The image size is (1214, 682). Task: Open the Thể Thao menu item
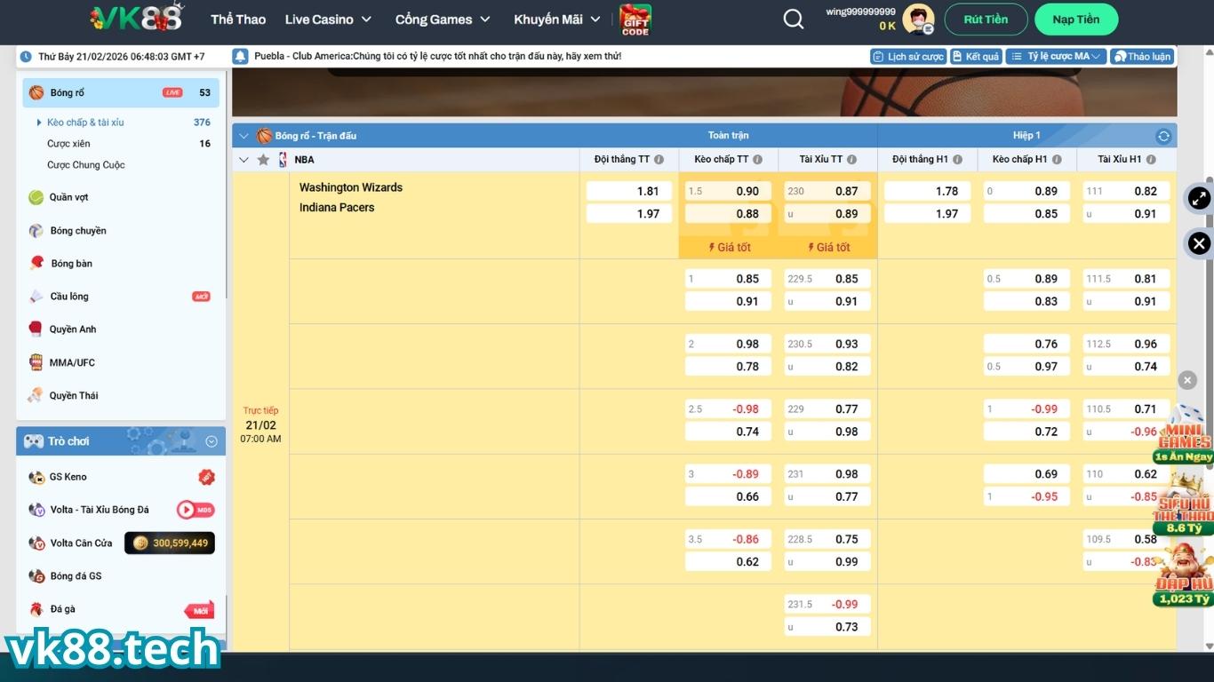[x=238, y=20]
